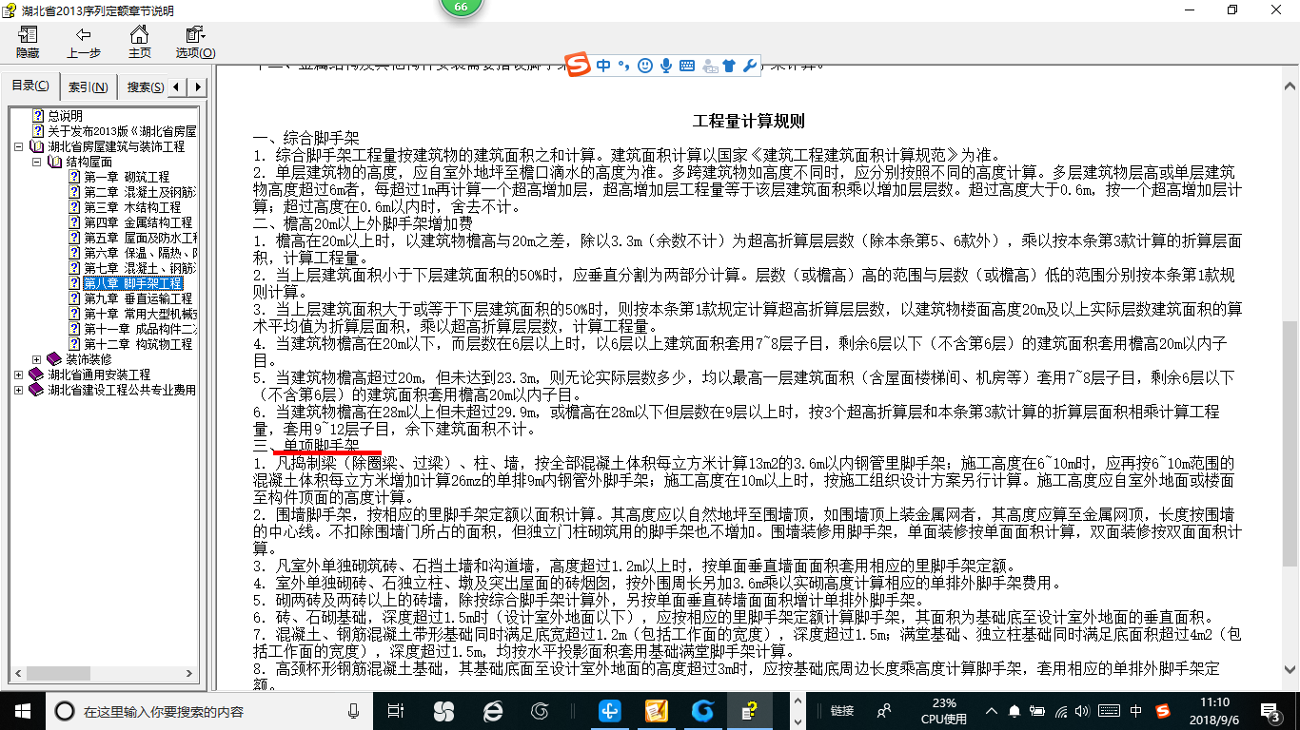Click the 第七章 topic page icon

click(73, 268)
